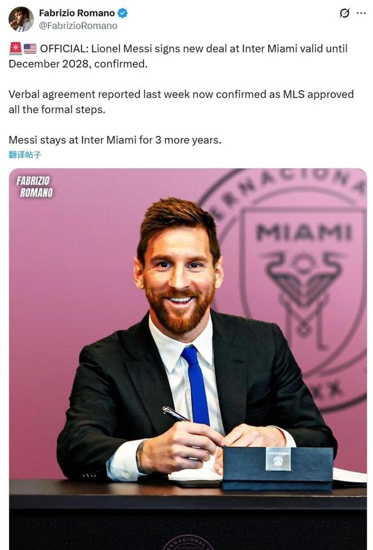Viewport: 373px width, 550px height.
Task: Open Fabrizio Romano's profile avatar
Action: 21,19
